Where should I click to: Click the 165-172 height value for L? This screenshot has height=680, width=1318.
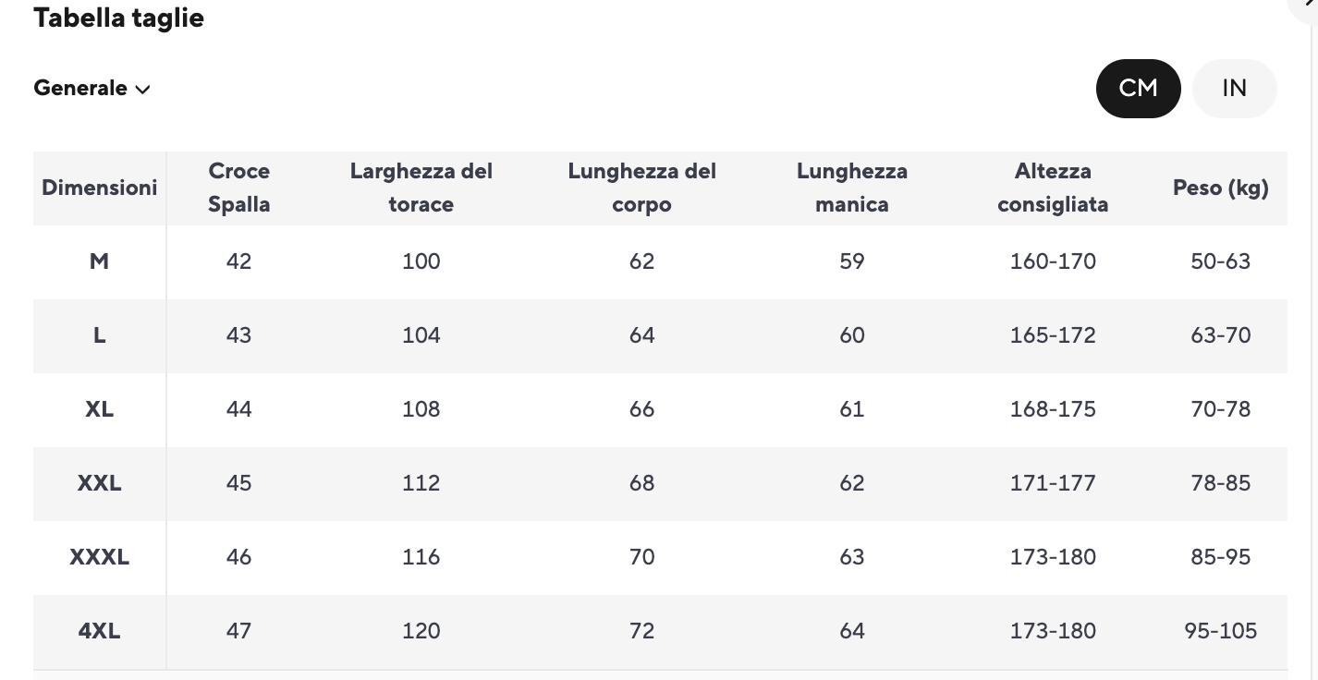[x=1053, y=335]
